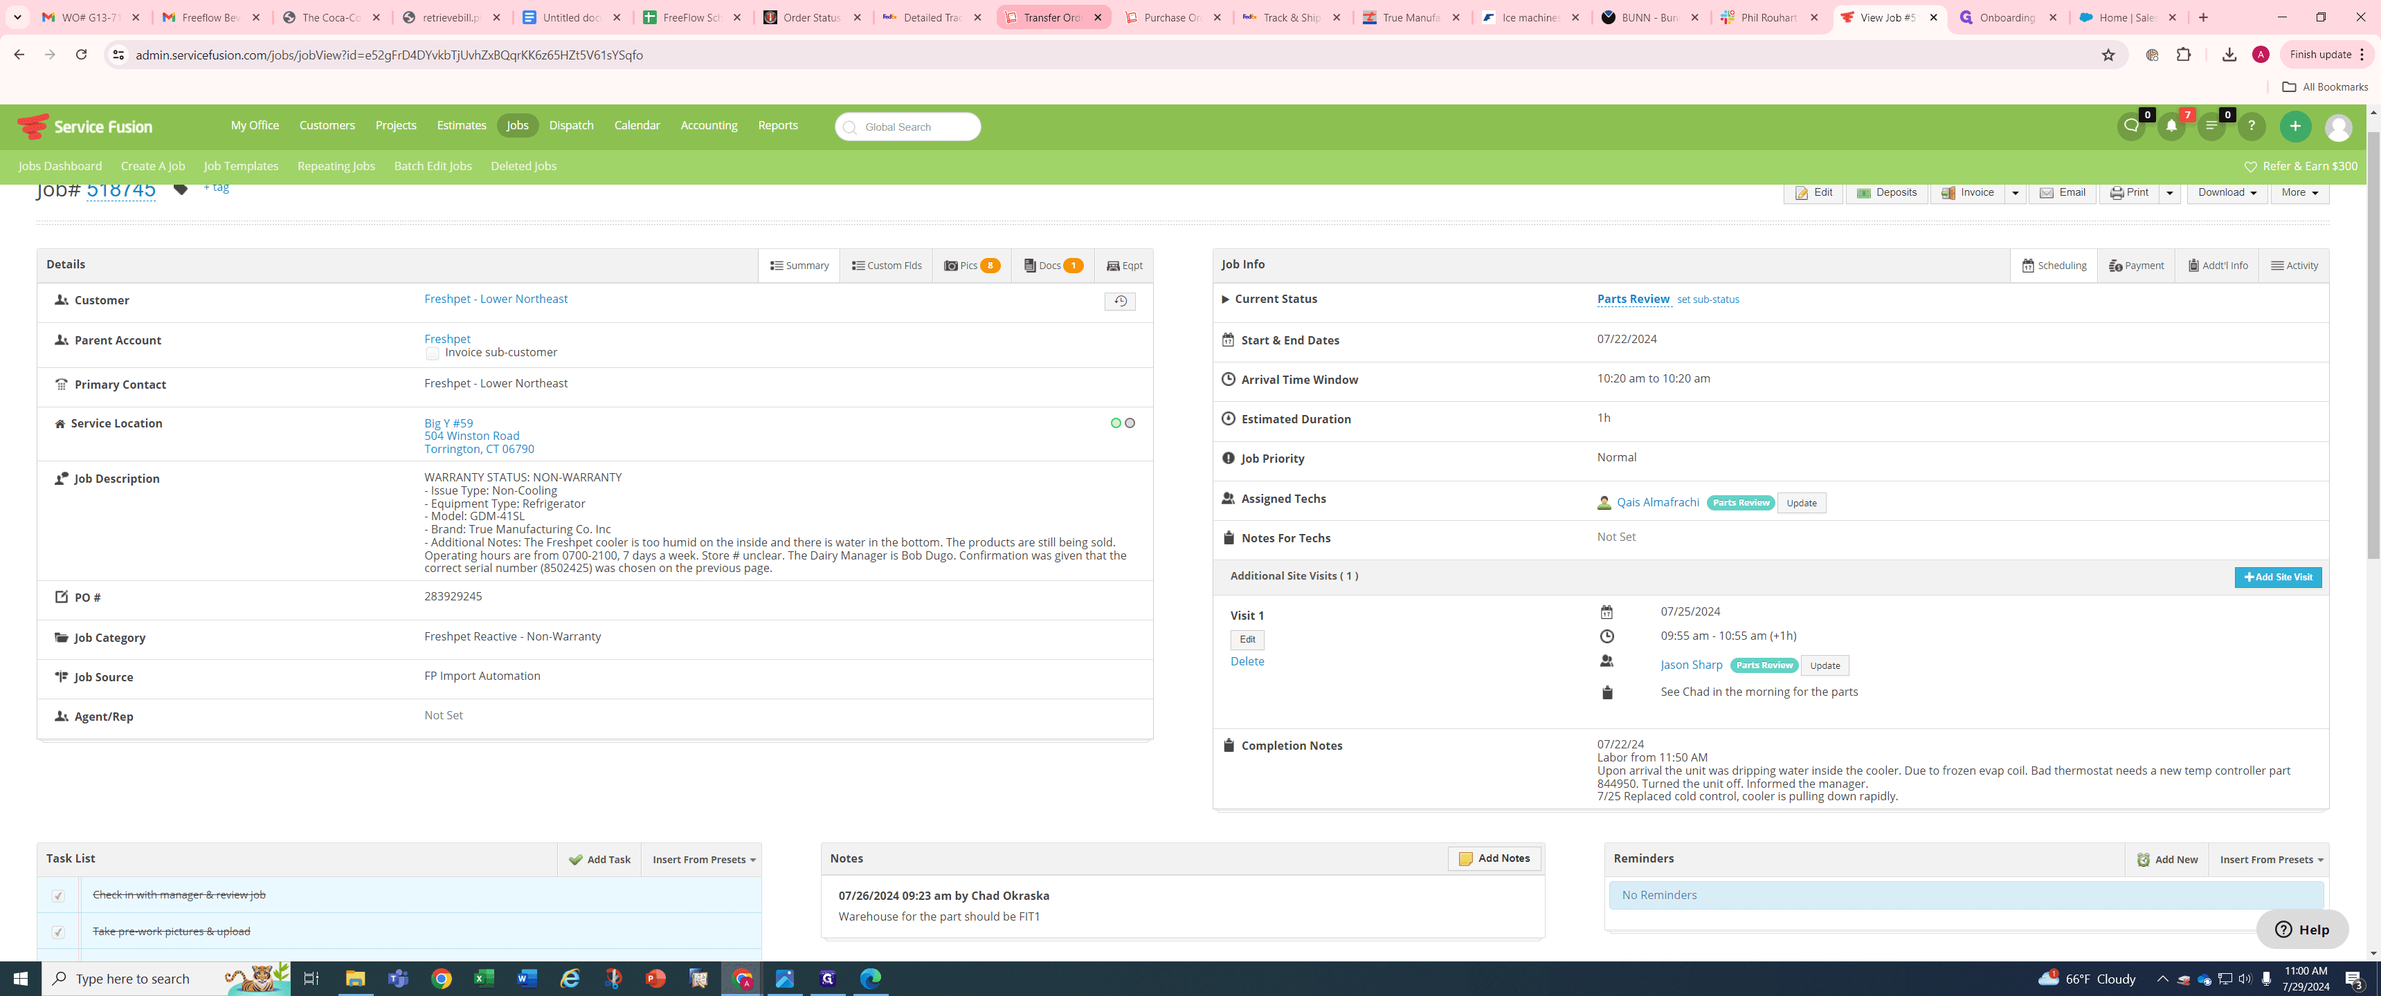2381x996 pixels.
Task: Open File Explorer from the taskbar
Action: [355, 979]
